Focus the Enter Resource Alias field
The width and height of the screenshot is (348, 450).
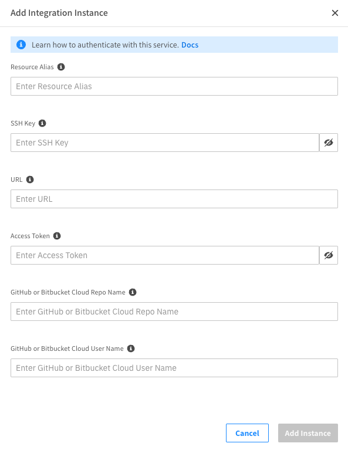[x=174, y=86]
